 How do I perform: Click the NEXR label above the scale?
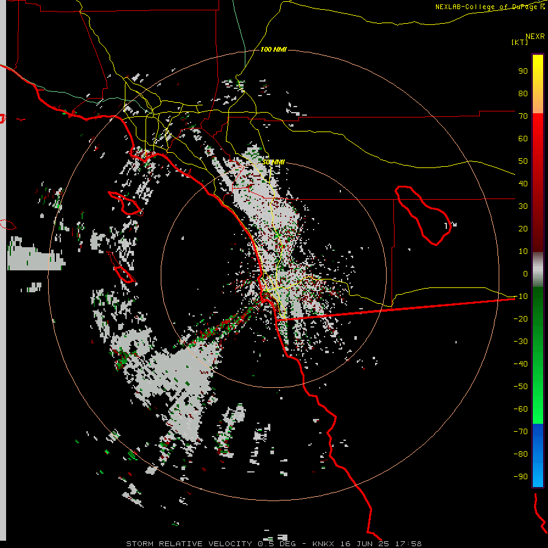click(x=535, y=37)
